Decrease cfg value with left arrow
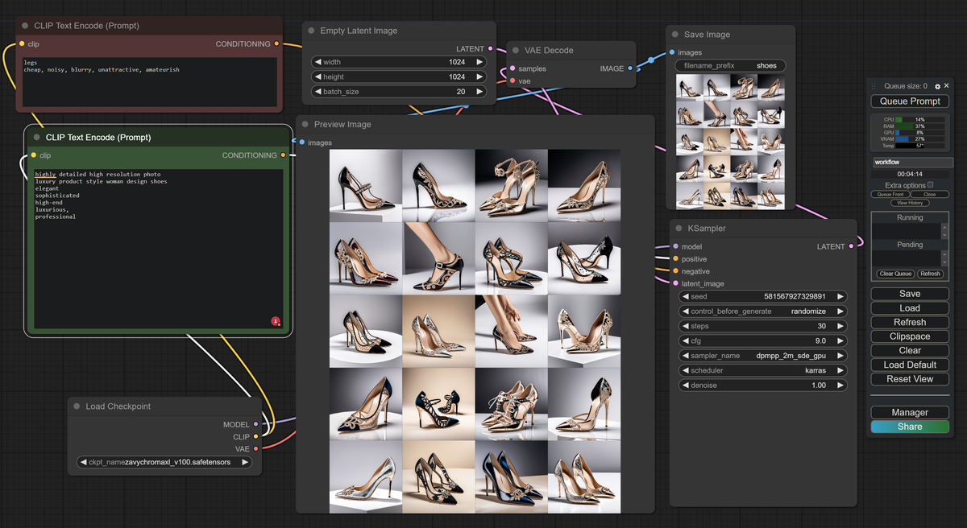The height and width of the screenshot is (528, 967). (x=686, y=340)
